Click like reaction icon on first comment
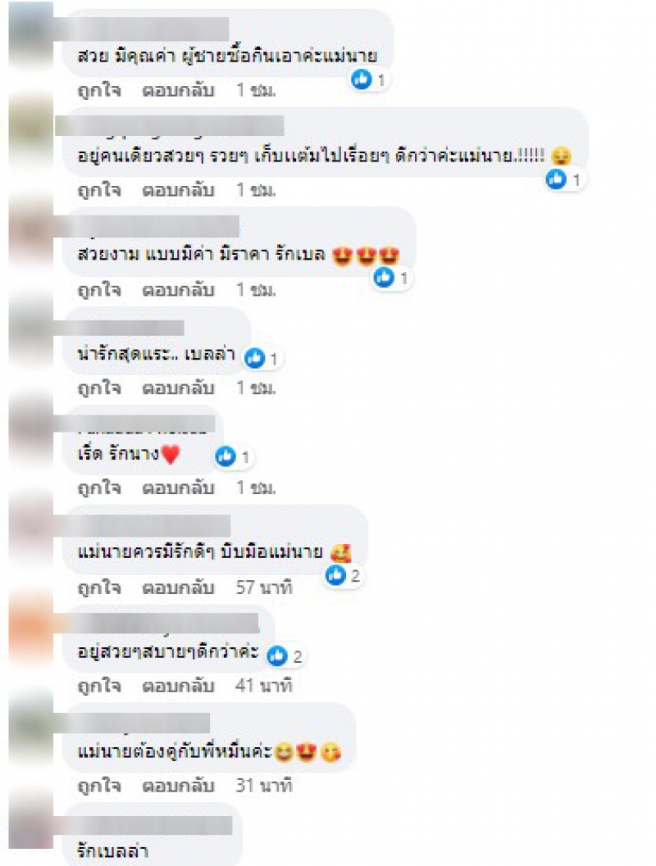656x866 pixels. click(x=362, y=80)
